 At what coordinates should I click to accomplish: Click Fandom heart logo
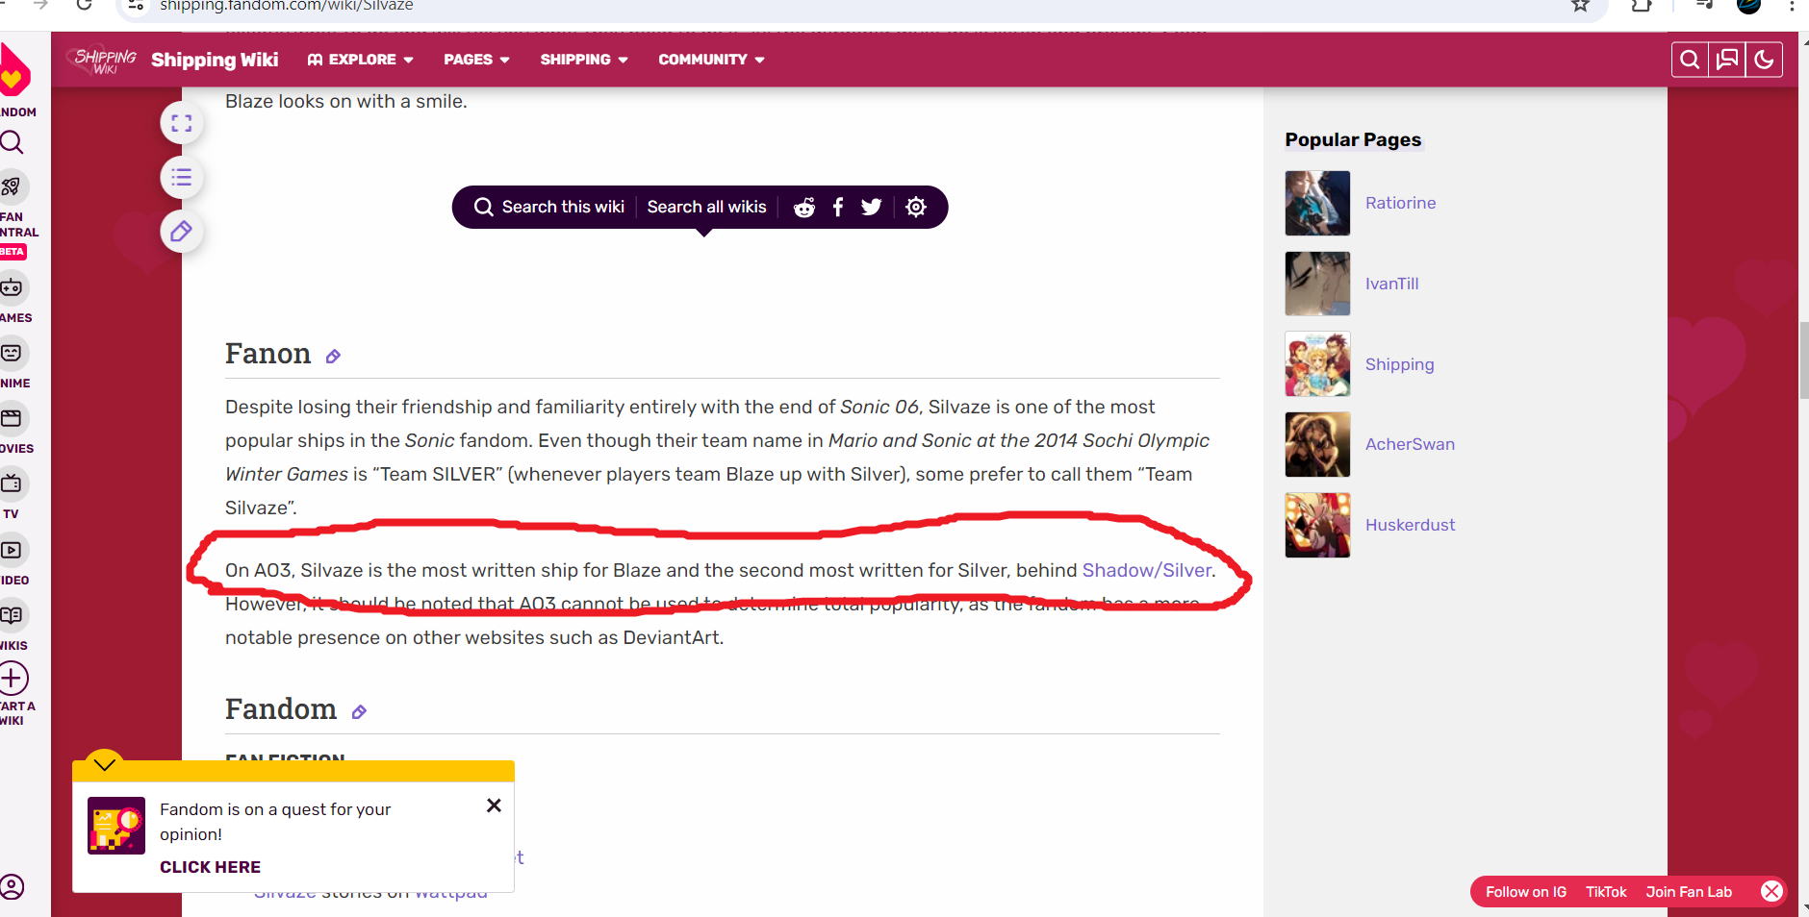(13, 69)
